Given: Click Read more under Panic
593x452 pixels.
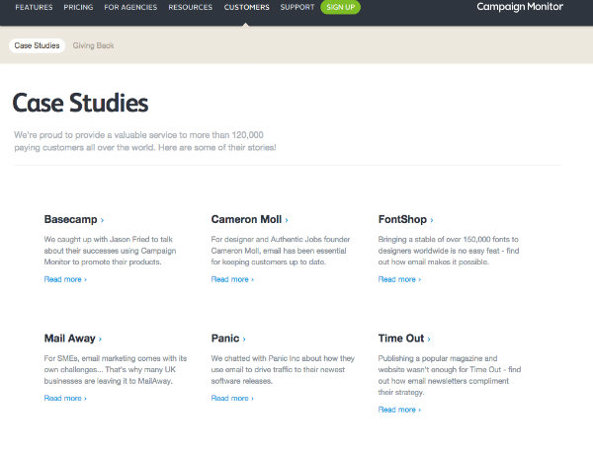Looking at the screenshot, I should 232,399.
